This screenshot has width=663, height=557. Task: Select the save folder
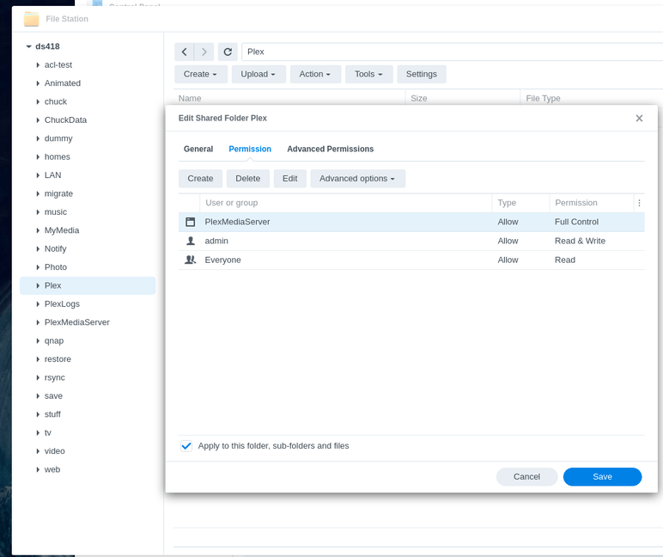[x=53, y=396]
